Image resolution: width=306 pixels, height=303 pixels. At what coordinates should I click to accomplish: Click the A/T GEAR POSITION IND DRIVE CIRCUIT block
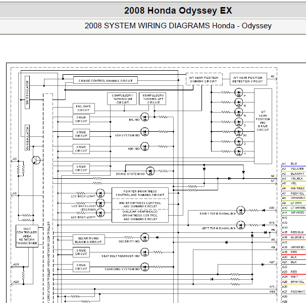tap(263, 126)
